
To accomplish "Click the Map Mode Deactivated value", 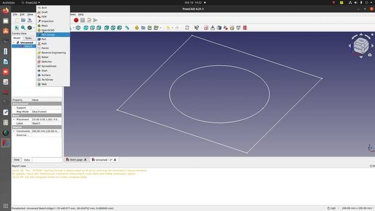I will tap(46, 111).
